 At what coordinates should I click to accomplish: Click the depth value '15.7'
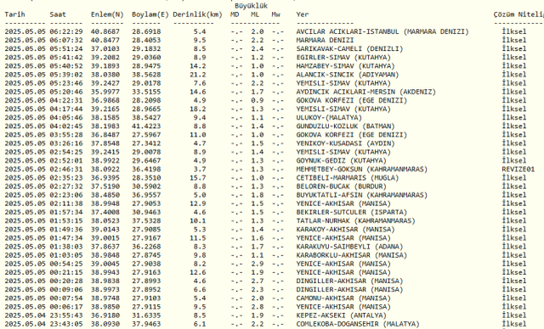pos(198,178)
